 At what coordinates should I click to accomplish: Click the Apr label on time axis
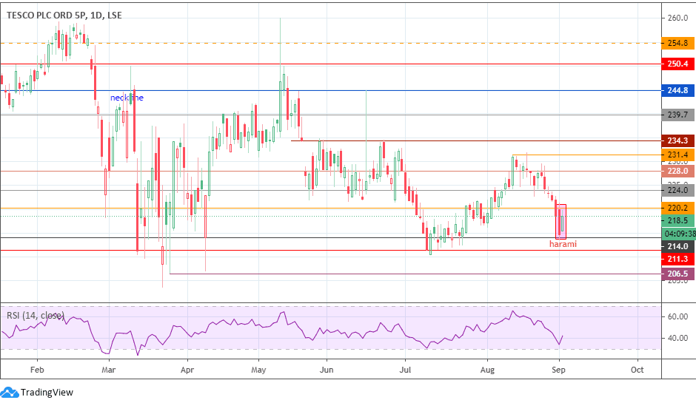click(187, 370)
